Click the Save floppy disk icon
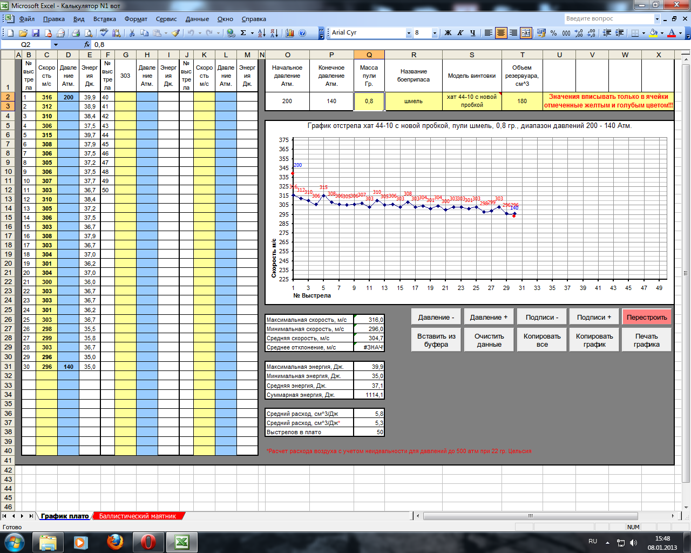The width and height of the screenshot is (691, 553). 36,33
